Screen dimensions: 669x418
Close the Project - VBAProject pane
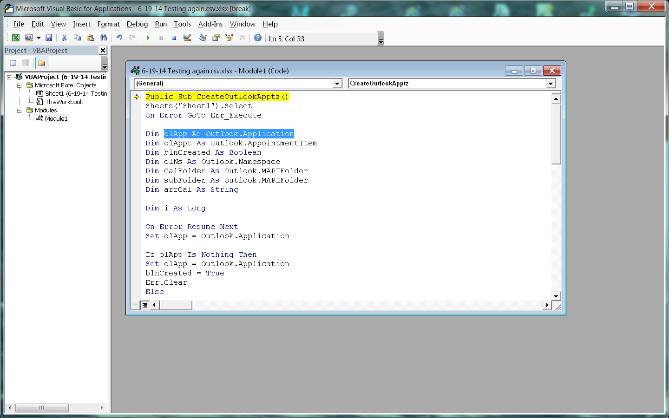coord(103,50)
